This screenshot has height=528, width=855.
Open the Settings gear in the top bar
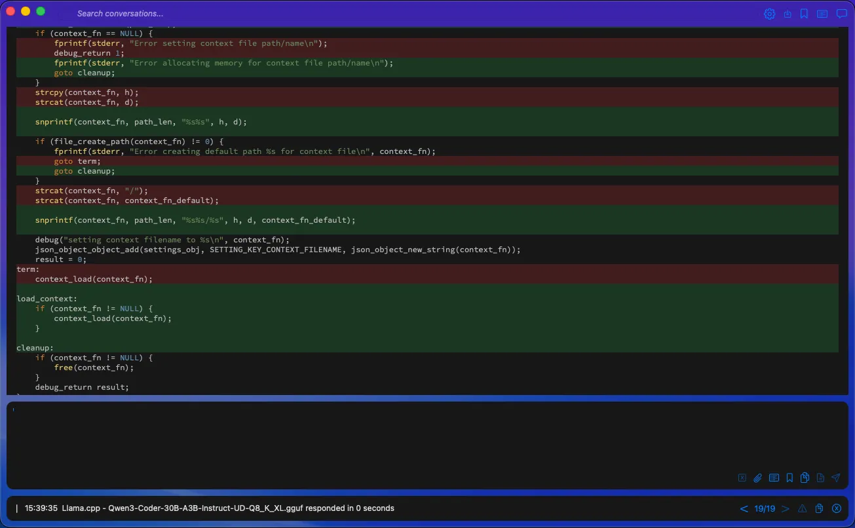pos(769,14)
